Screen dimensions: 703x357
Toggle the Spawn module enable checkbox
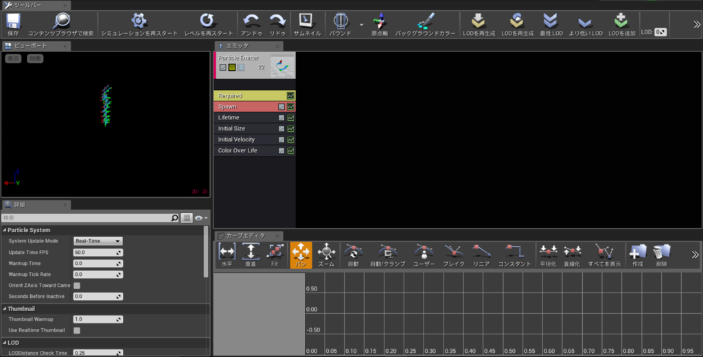[281, 106]
